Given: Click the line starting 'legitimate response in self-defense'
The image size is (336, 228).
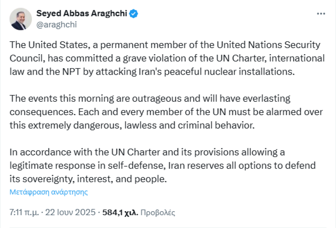Looking at the screenshot, I should (x=163, y=166).
